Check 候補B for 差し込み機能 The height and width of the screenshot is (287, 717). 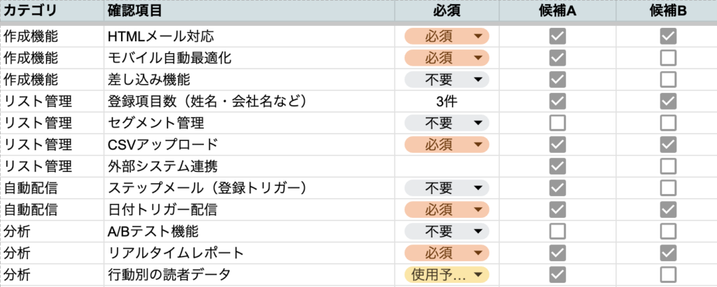pyautogui.click(x=667, y=79)
